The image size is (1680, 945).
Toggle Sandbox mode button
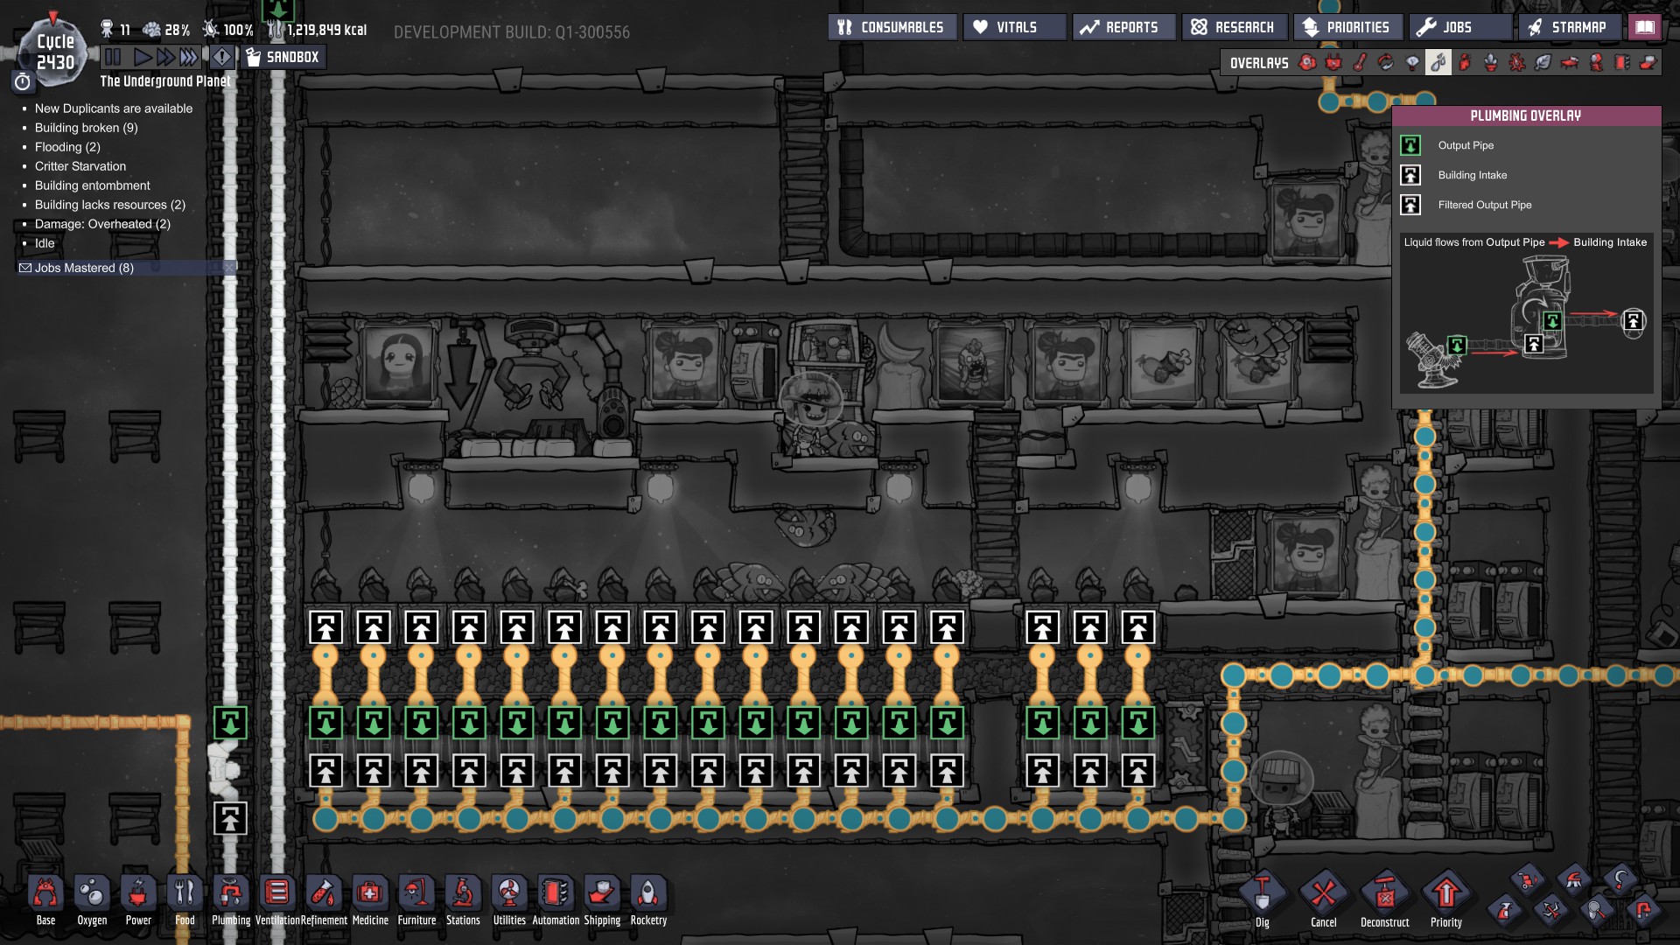click(x=283, y=58)
